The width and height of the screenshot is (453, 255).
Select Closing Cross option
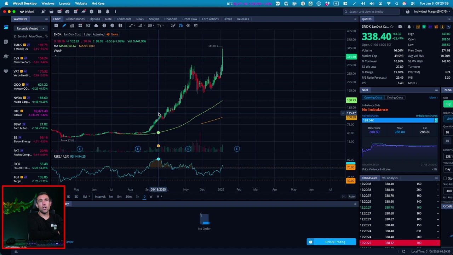[395, 97]
